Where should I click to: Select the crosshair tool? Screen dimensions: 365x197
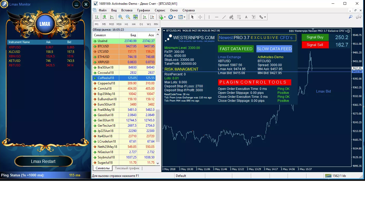[200, 17]
